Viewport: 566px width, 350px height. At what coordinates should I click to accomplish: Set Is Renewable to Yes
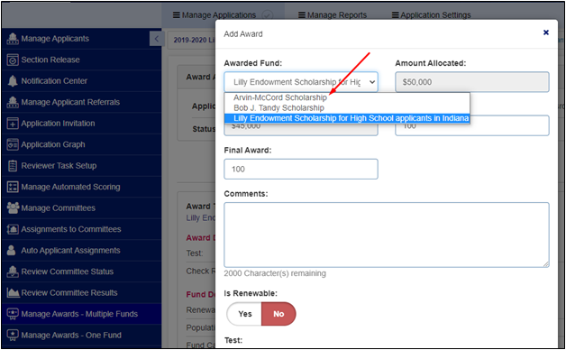tap(244, 314)
